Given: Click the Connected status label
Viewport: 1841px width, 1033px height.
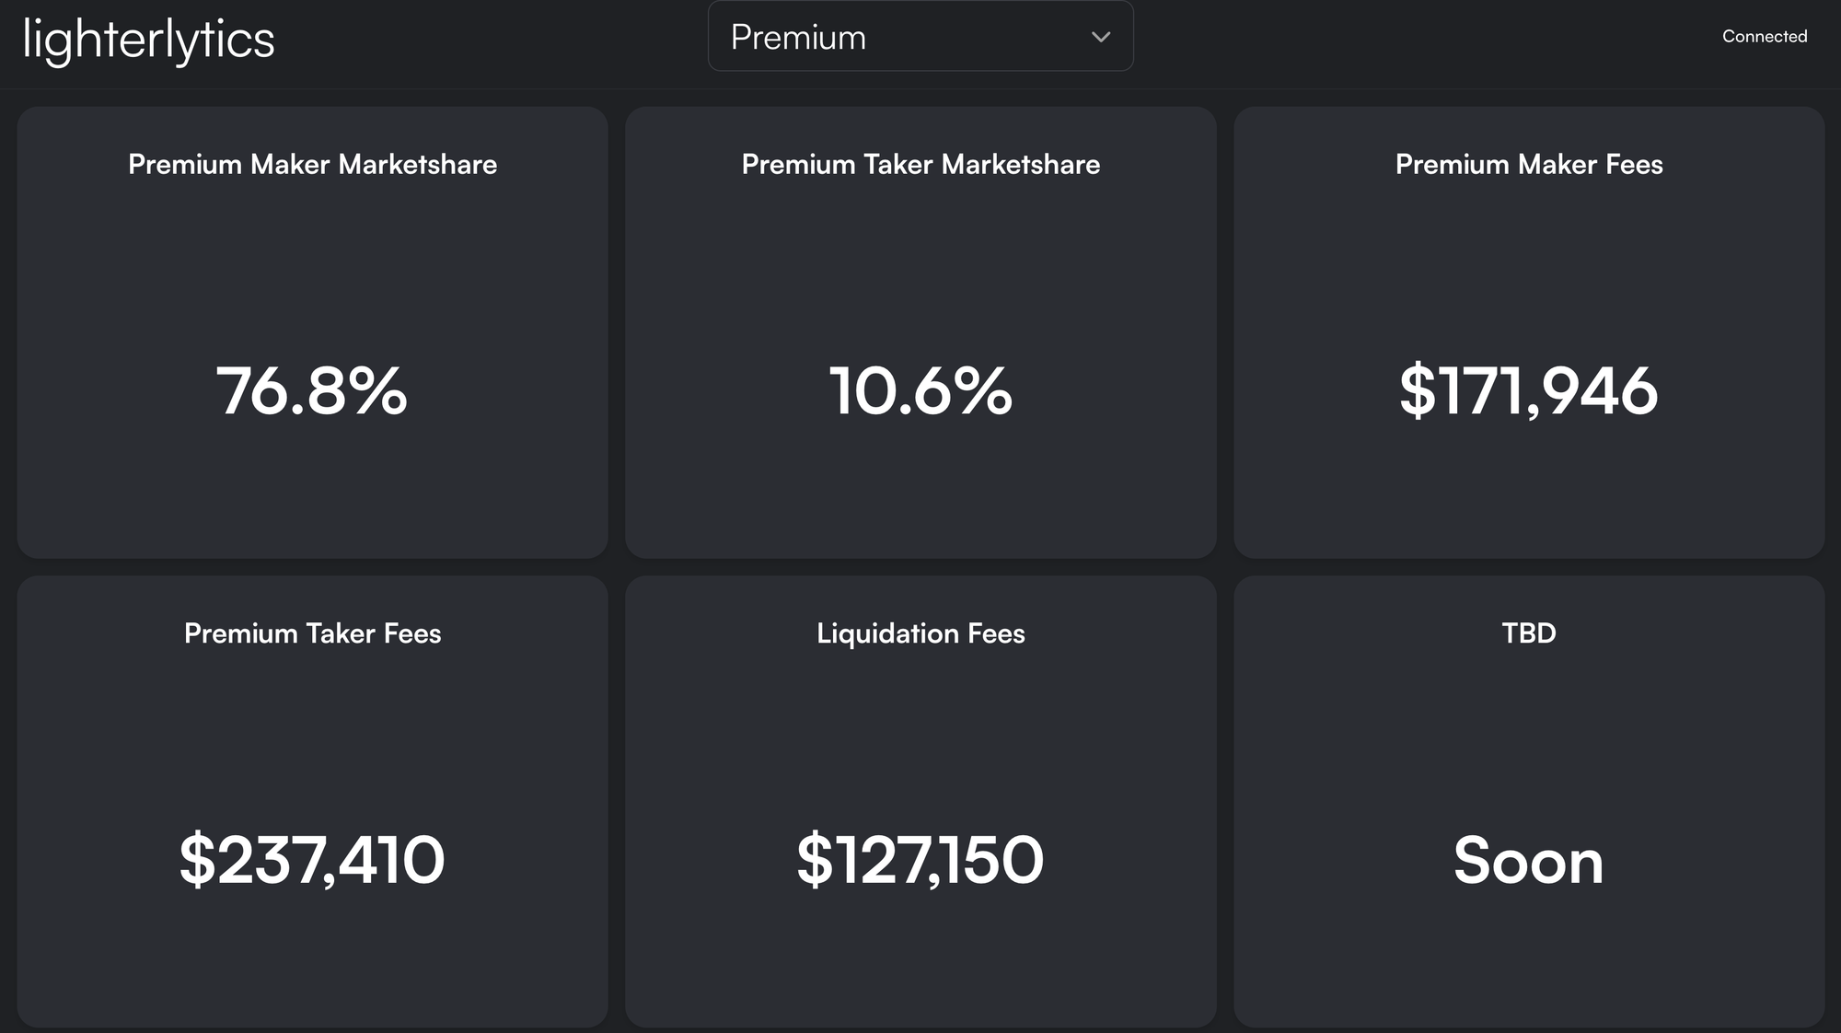Looking at the screenshot, I should [x=1764, y=37].
